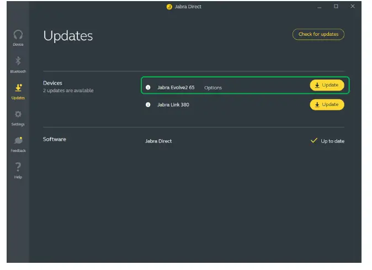Minimize the Jabra Direct window
372x270 pixels.
click(x=320, y=7)
